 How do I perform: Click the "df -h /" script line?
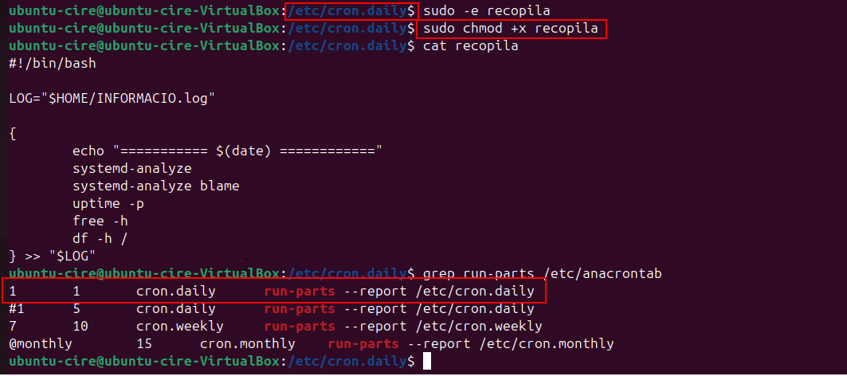100,238
